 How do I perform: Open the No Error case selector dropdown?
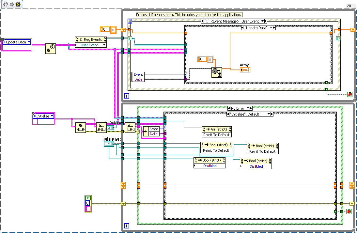(x=248, y=108)
